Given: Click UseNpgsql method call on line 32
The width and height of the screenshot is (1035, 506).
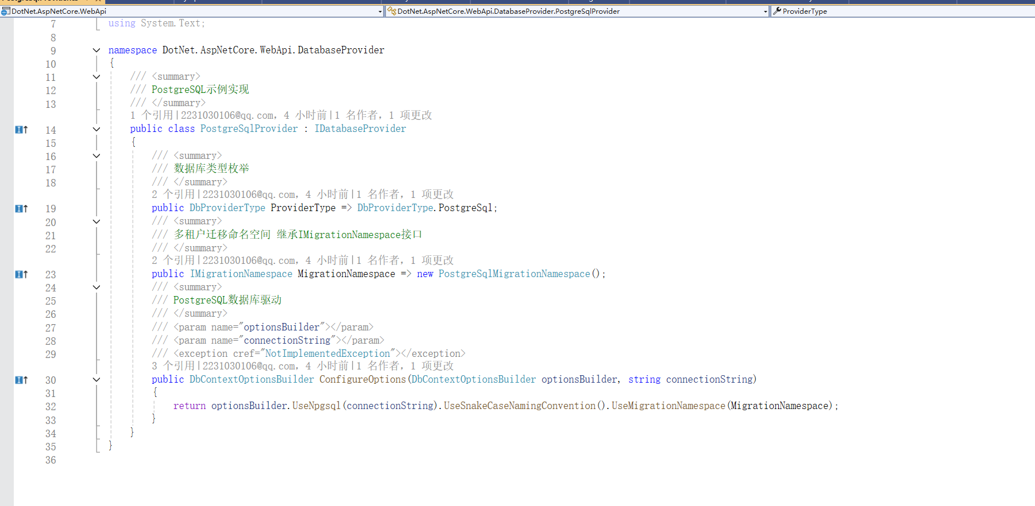Looking at the screenshot, I should 316,406.
